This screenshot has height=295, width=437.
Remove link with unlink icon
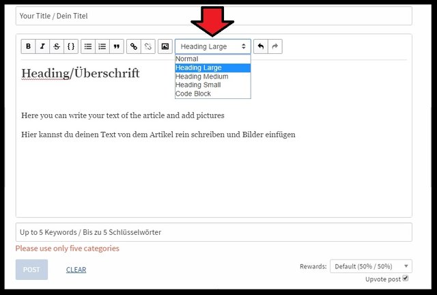tap(148, 46)
